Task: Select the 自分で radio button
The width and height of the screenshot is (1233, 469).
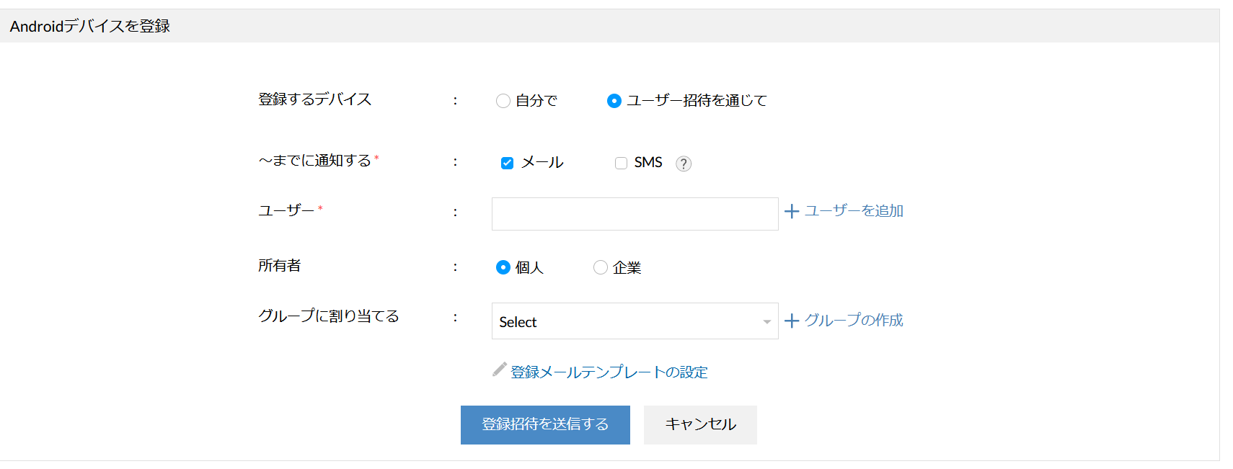Action: coord(503,101)
